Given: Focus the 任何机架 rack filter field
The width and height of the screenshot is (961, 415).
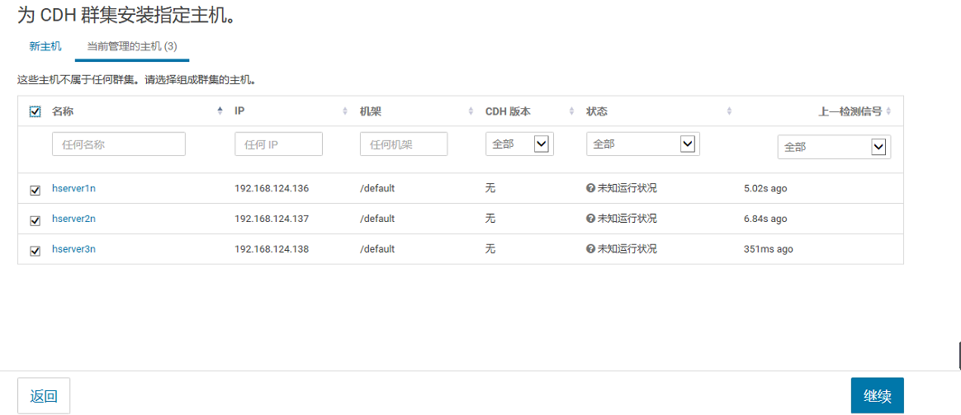Looking at the screenshot, I should (x=404, y=144).
